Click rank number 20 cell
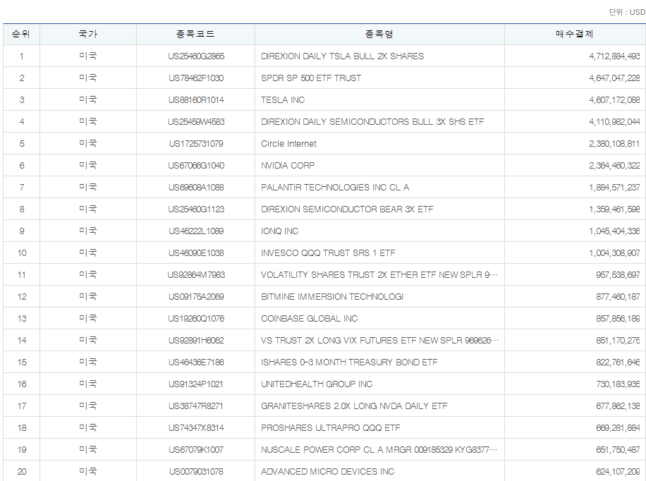This screenshot has width=646, height=481. [22, 471]
